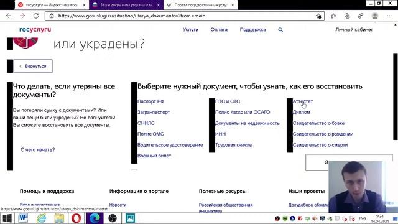Screen dimensions: 398x224
Task: Open the Водительское удостоверение link
Action: [x=170, y=145]
